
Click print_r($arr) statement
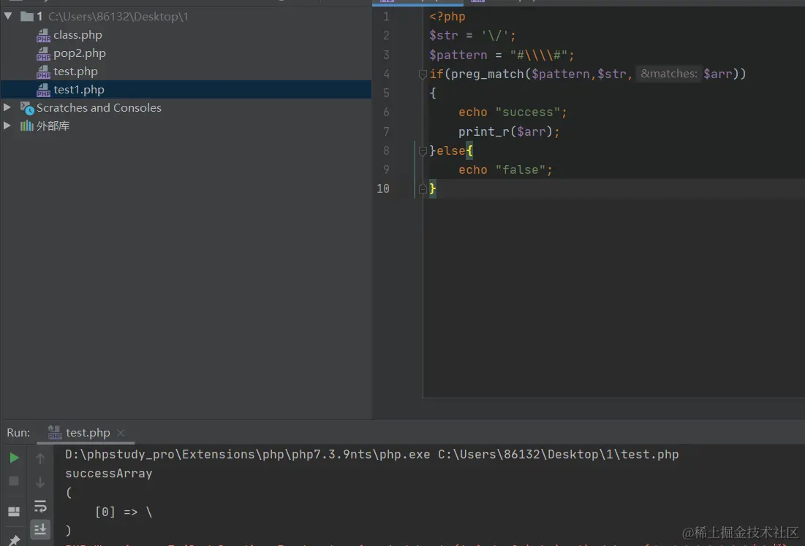click(x=509, y=132)
